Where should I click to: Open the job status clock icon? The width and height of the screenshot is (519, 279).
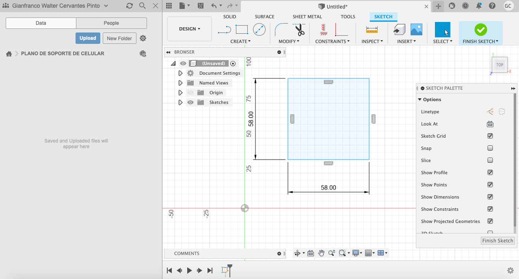point(465,6)
